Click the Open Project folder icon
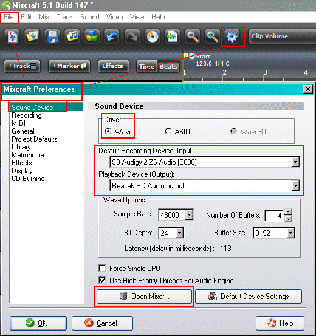316x336 pixels. 32,36
